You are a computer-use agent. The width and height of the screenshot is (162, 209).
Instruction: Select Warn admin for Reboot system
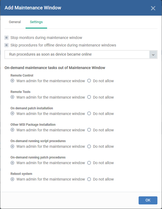tap(12, 179)
